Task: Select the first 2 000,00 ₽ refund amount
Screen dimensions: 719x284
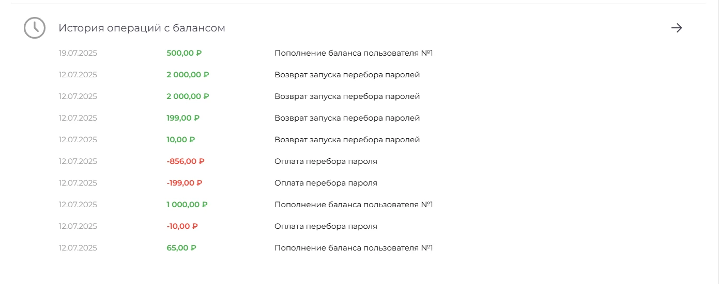Action: (x=188, y=75)
